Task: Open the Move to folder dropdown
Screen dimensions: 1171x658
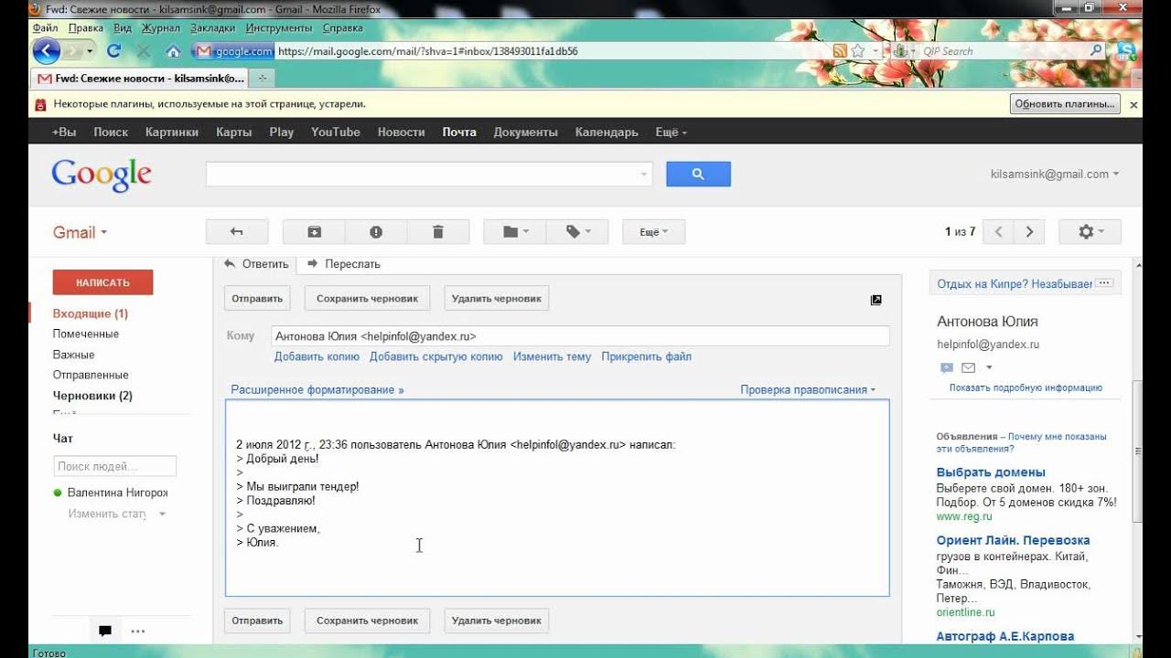Action: 515,232
